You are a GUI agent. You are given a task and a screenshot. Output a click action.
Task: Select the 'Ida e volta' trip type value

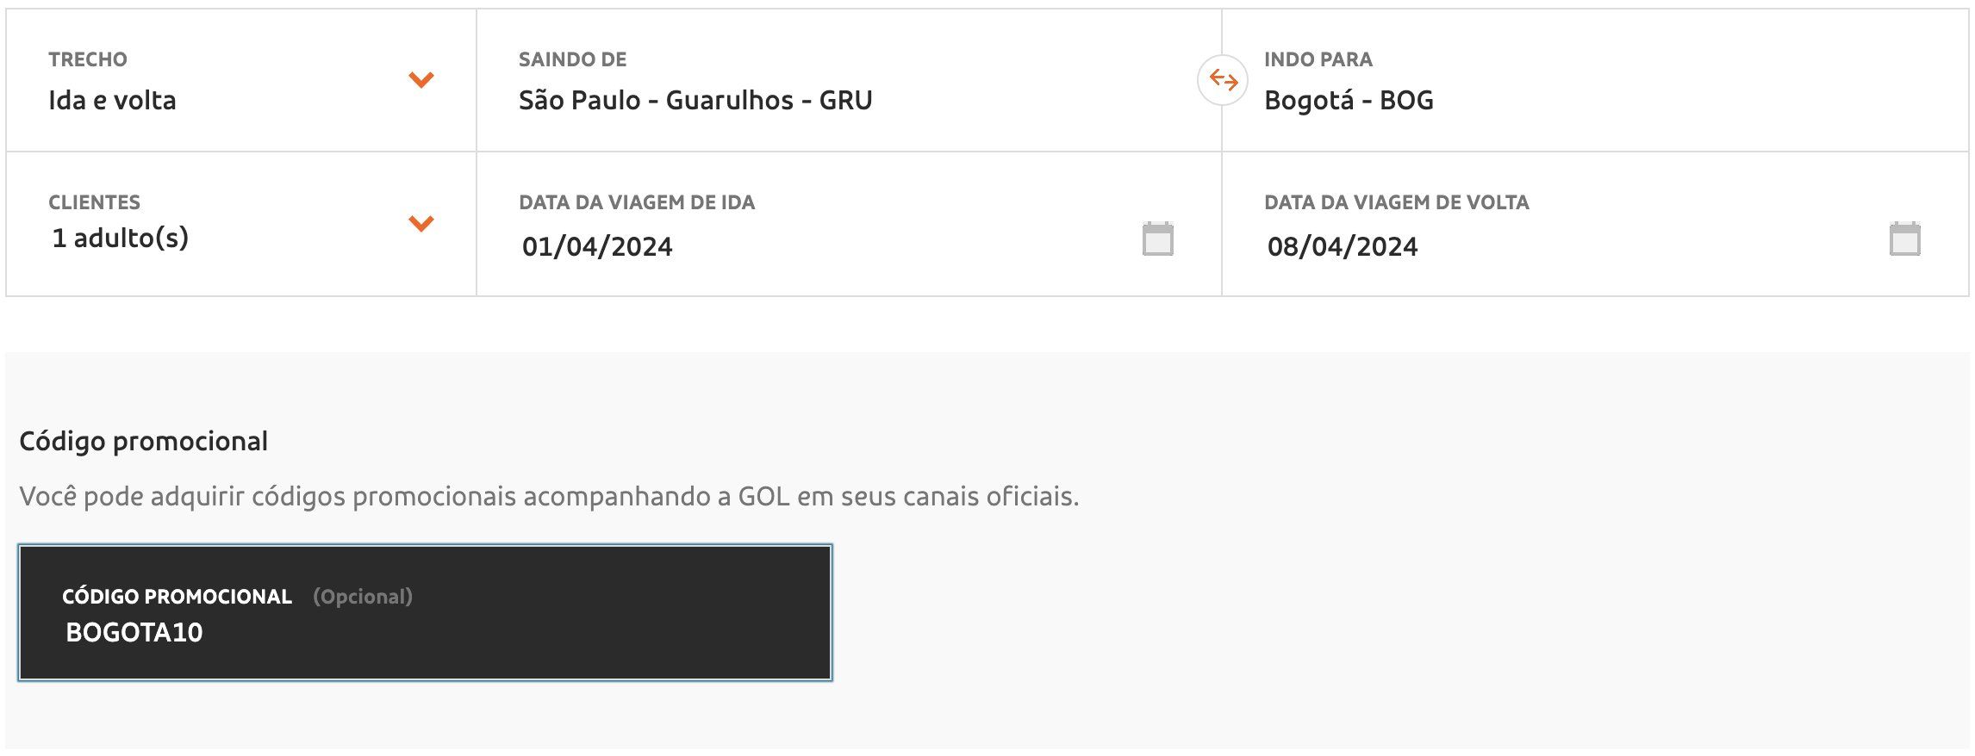(112, 100)
